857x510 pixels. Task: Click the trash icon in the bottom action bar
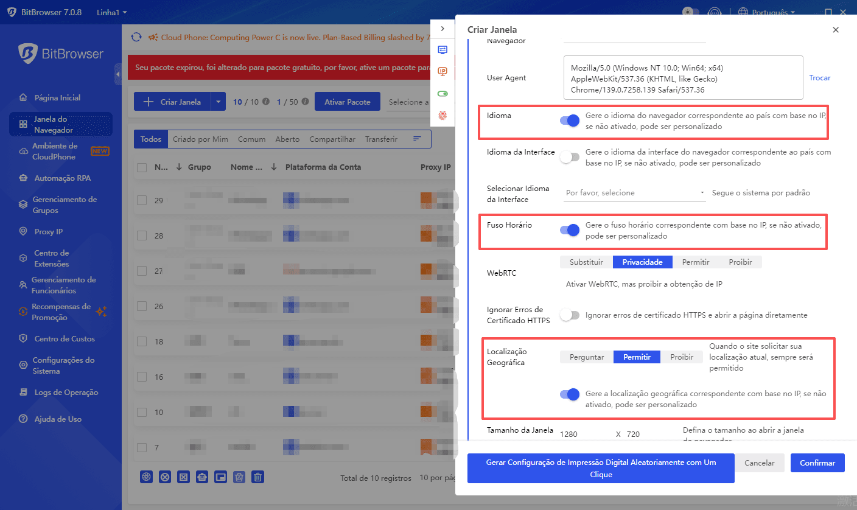(257, 477)
